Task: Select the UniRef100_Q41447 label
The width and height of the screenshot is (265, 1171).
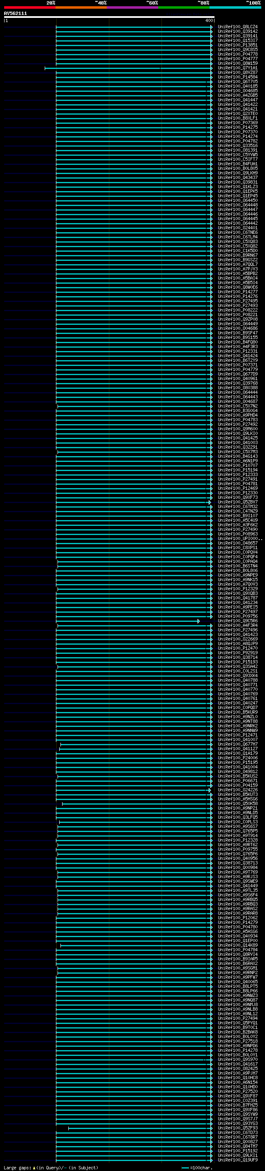Action: (237, 100)
